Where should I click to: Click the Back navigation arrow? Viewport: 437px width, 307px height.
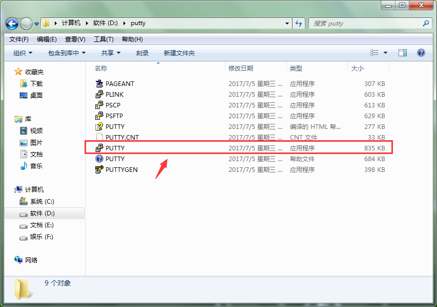[x=12, y=24]
